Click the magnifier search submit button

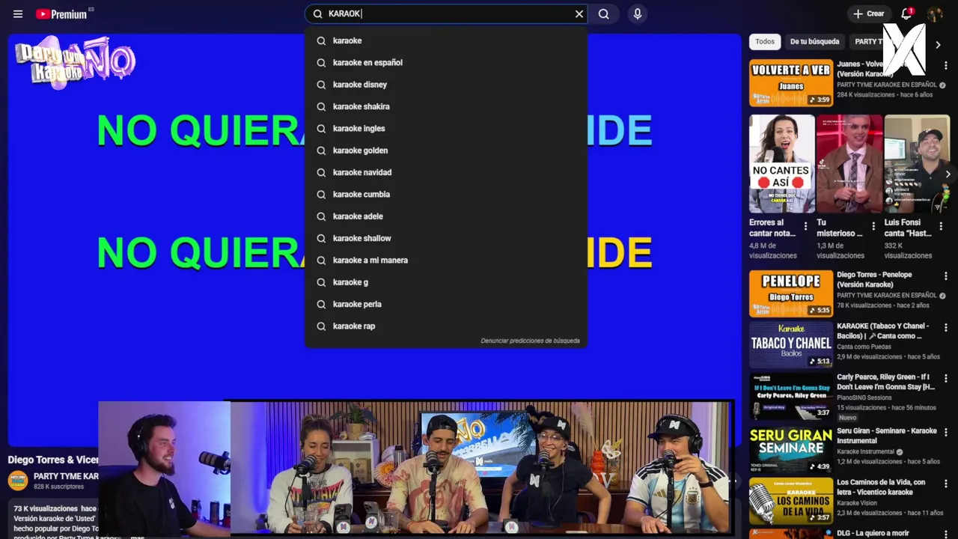tap(604, 14)
